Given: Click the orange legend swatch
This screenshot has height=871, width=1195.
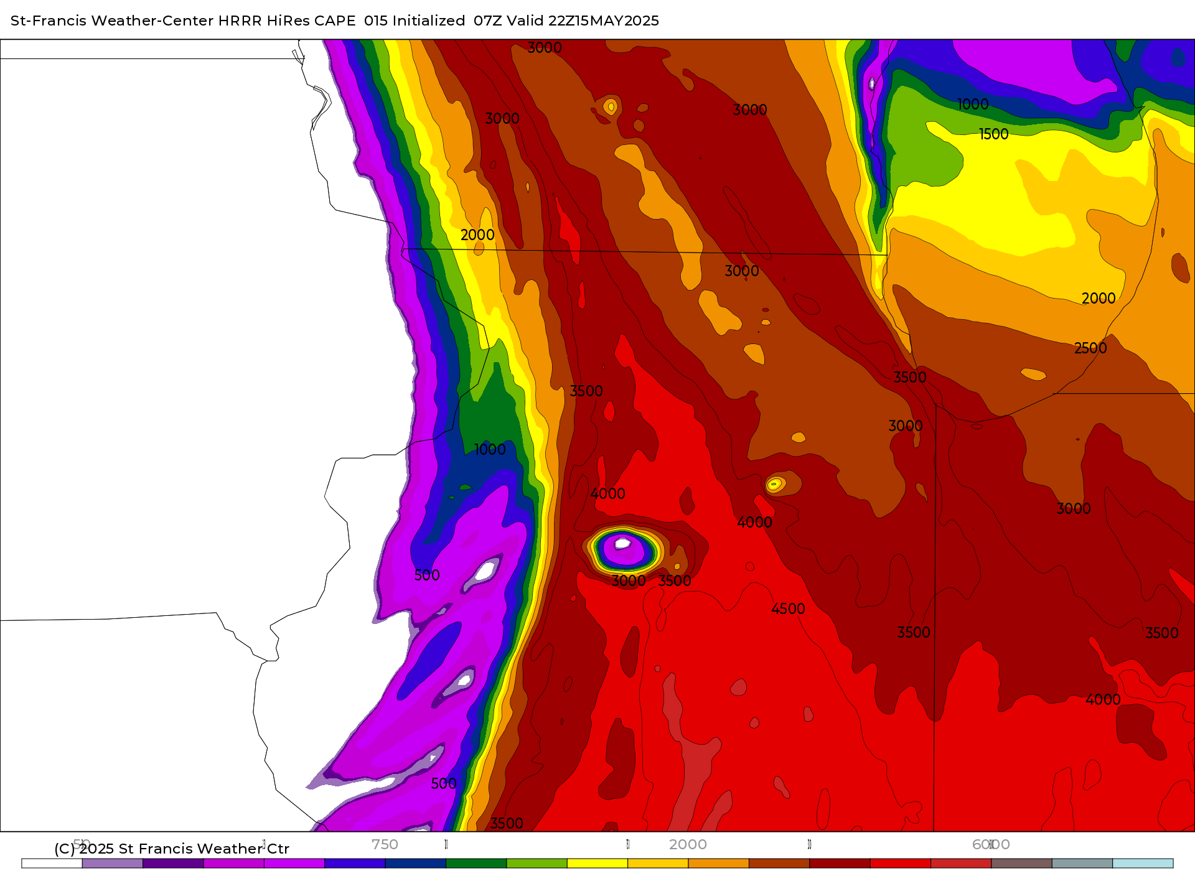Looking at the screenshot, I should coord(719,864).
